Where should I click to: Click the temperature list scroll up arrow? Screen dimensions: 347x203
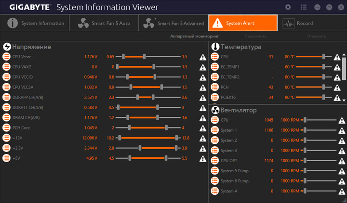click(344, 54)
